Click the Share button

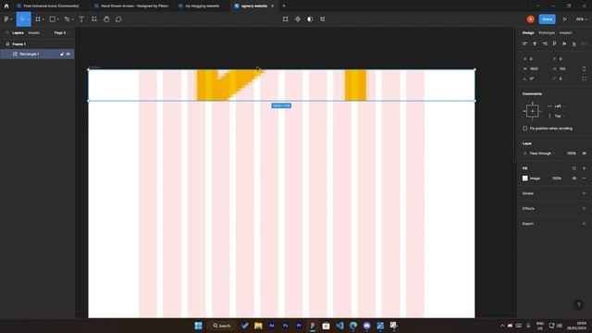[x=547, y=19]
